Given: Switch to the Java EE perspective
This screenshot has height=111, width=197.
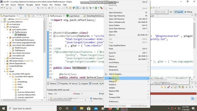Looking at the screenshot, I should pyautogui.click(x=179, y=12).
